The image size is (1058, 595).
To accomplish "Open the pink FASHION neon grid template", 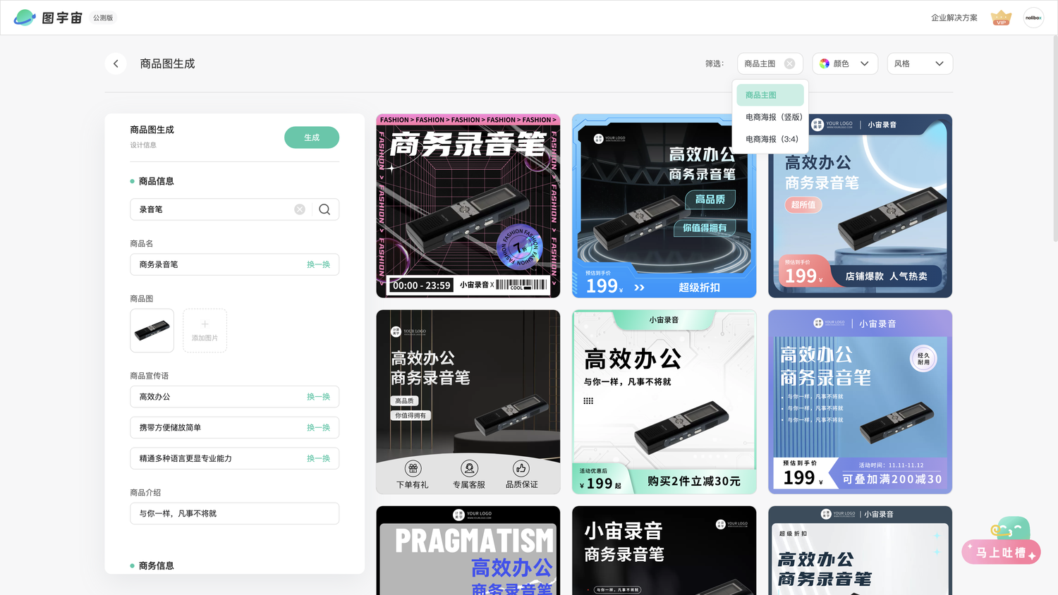I will coord(468,206).
